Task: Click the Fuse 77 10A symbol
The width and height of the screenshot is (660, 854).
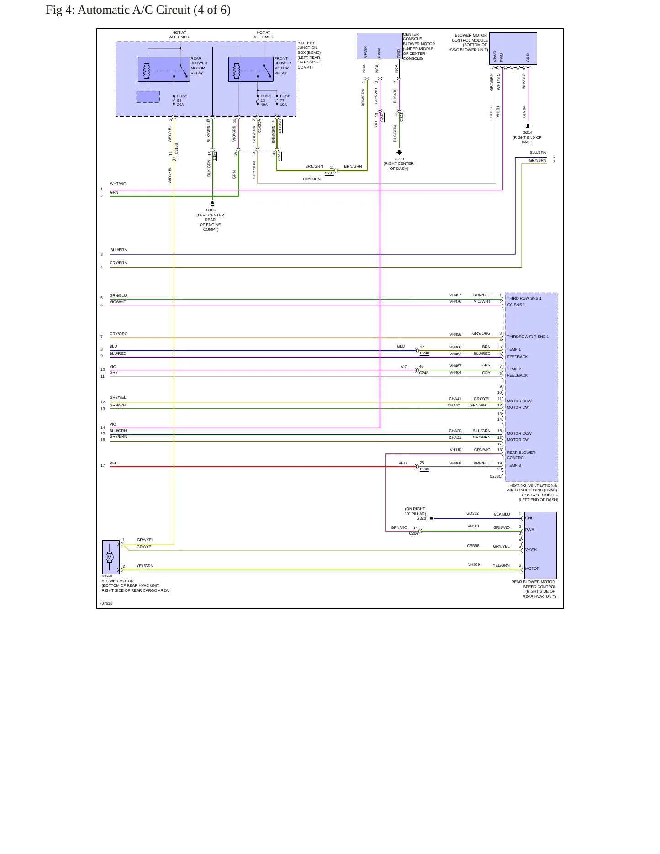Action: tap(277, 100)
